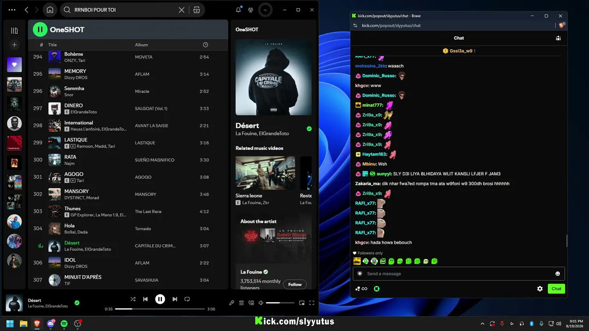
Task: Click the Send a message field
Action: (x=458, y=274)
